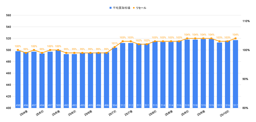Click the orange リセール legend marker
Image resolution: width=256 pixels, height=122 pixels.
tap(133, 8)
